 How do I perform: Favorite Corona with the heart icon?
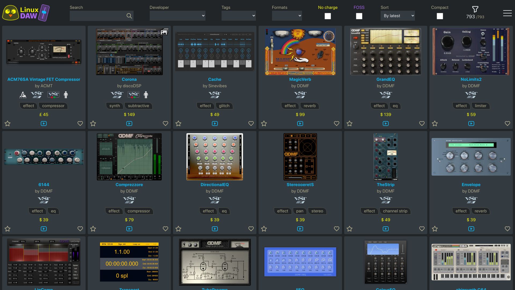point(165,124)
